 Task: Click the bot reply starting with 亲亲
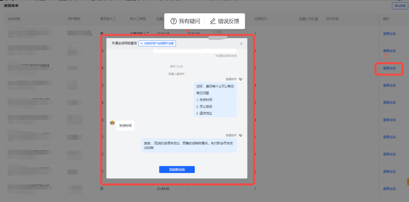(189, 146)
